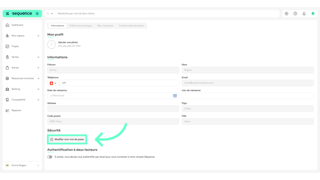Image resolution: width=320 pixels, height=180 pixels.
Task: Click the Rapports chart icon
Action: coord(7,110)
